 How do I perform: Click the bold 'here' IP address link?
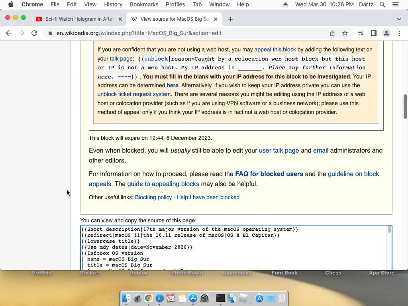click(172, 85)
